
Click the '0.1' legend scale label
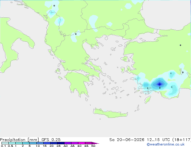click(3, 146)
